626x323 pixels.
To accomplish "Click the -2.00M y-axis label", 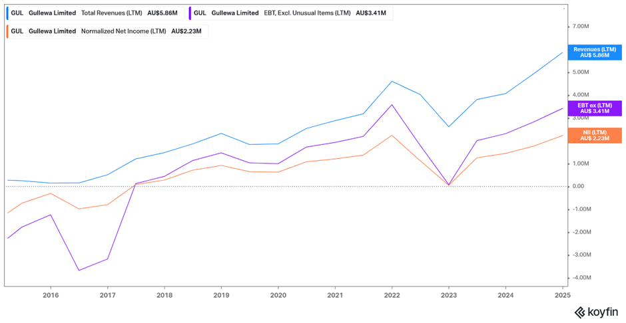I will click(x=581, y=232).
